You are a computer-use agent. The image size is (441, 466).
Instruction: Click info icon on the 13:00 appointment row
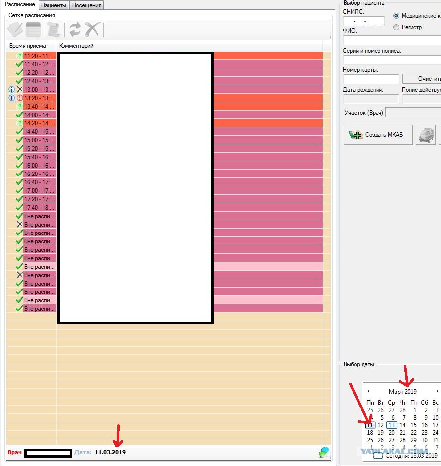11,89
